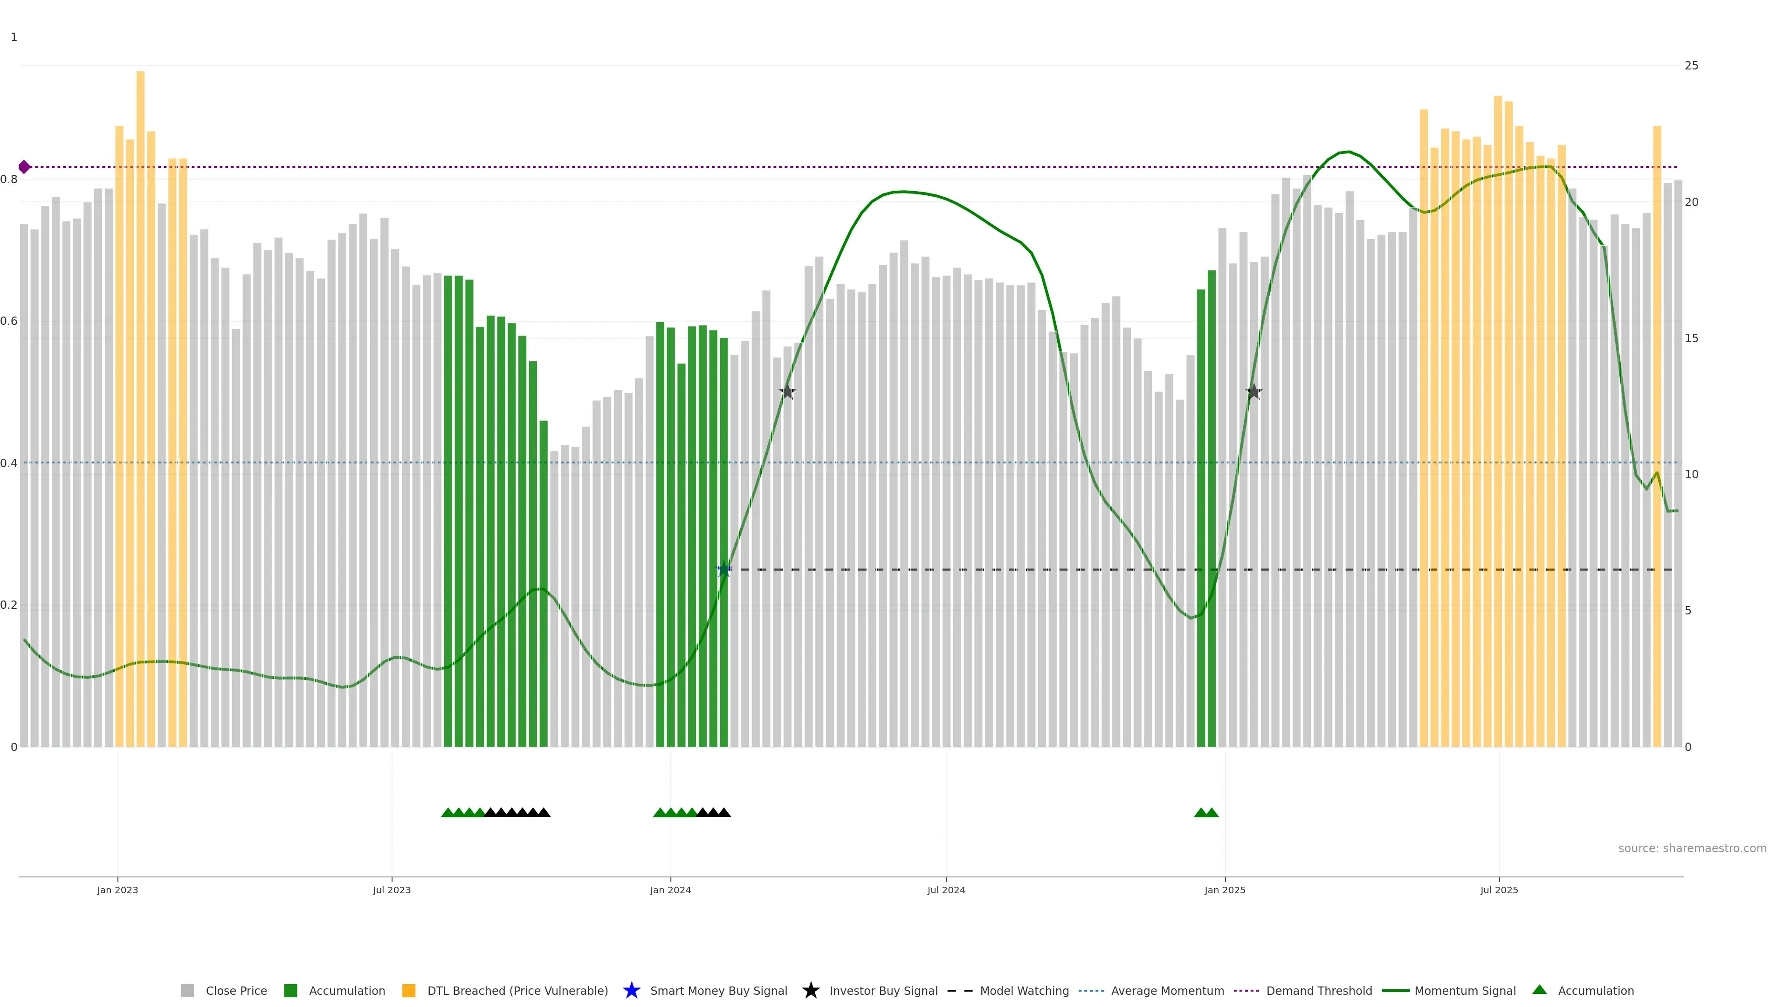Click the tallest orange bar in early 2023
1790x1007 pixels.
coord(140,347)
